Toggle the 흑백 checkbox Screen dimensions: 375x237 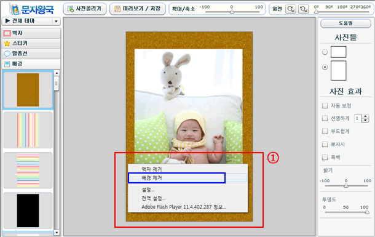[x=325, y=158]
